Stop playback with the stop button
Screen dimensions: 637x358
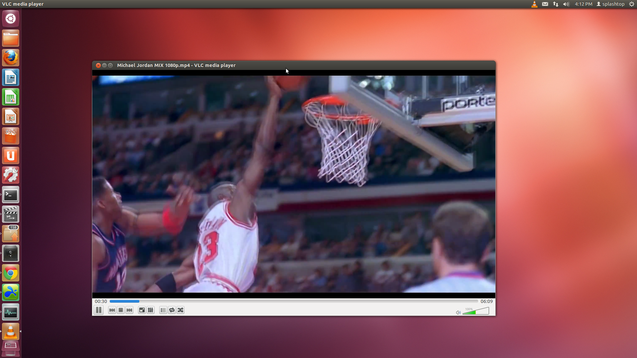(x=121, y=310)
